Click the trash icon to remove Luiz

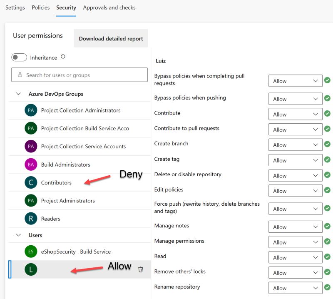141,269
